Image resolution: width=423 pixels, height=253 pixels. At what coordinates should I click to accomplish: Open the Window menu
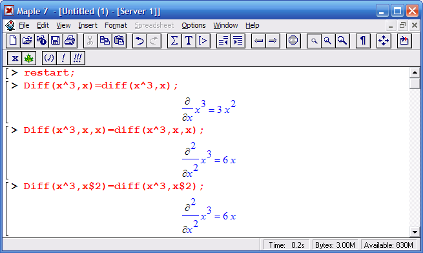coord(225,25)
